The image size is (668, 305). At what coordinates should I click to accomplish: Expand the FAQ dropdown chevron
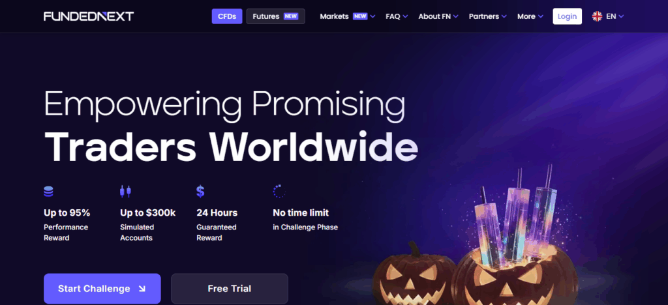405,16
